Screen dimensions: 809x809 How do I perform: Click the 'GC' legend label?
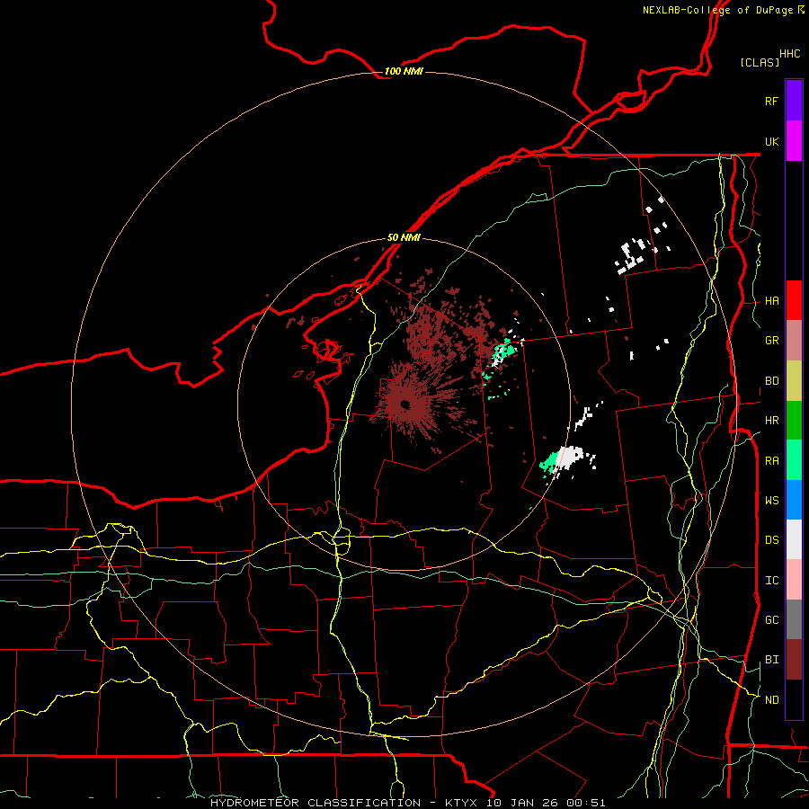pos(771,619)
